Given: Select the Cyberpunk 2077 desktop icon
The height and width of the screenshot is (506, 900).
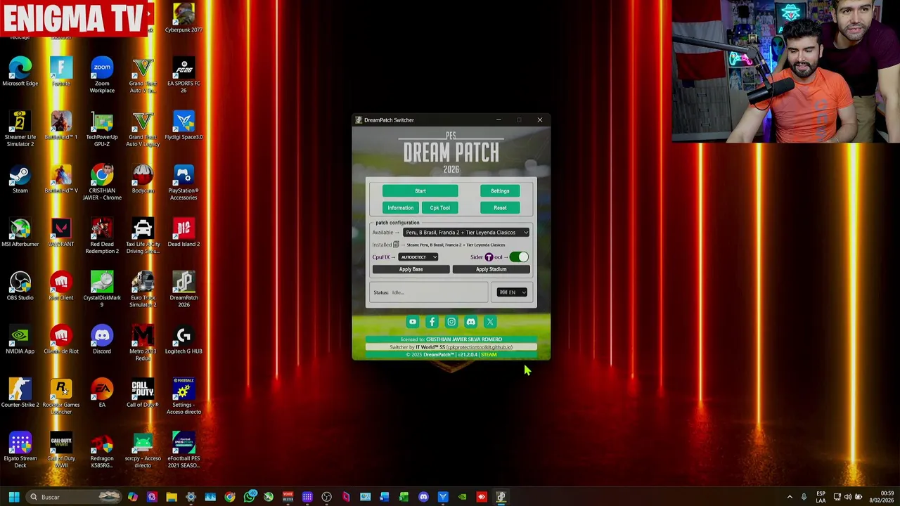Looking at the screenshot, I should coord(184,18).
